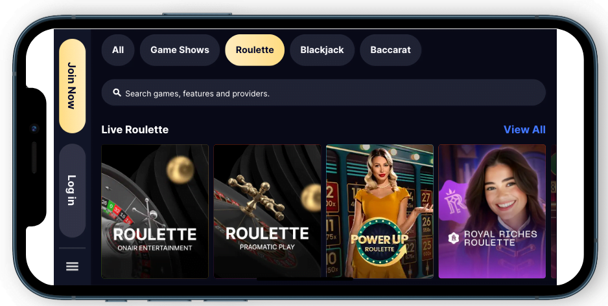The height and width of the screenshot is (306, 608).
Task: Open the View All link
Action: [524, 129]
